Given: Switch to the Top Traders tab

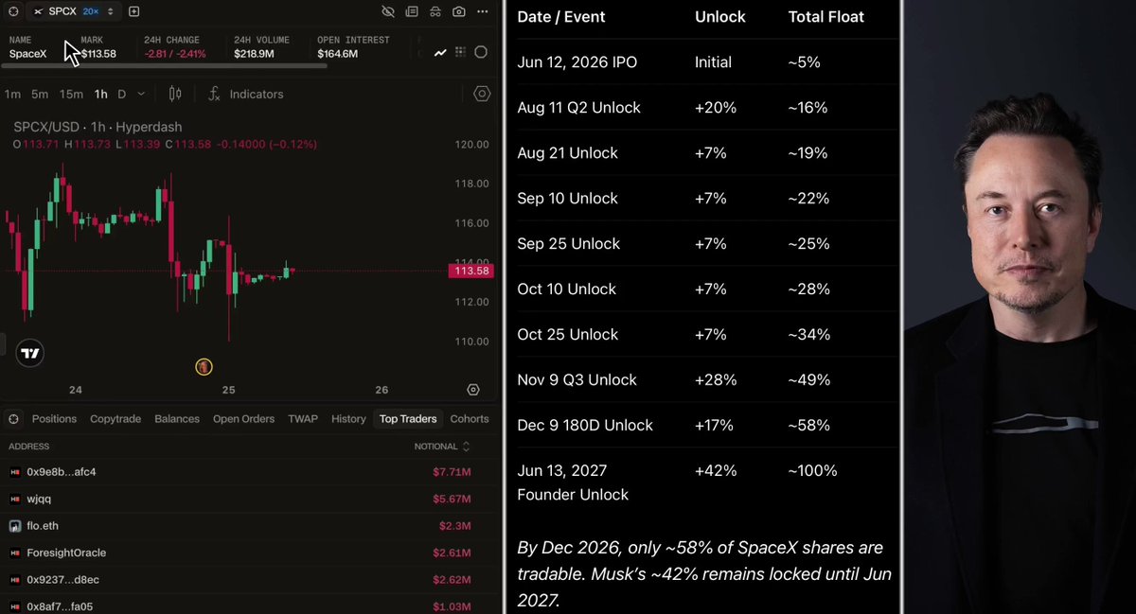Looking at the screenshot, I should point(408,419).
